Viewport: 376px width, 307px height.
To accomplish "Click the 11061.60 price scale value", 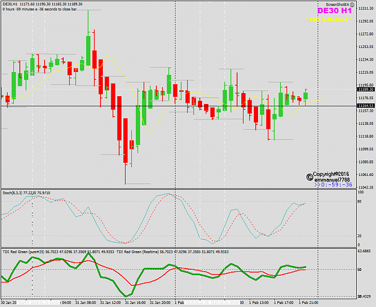I will [366, 175].
